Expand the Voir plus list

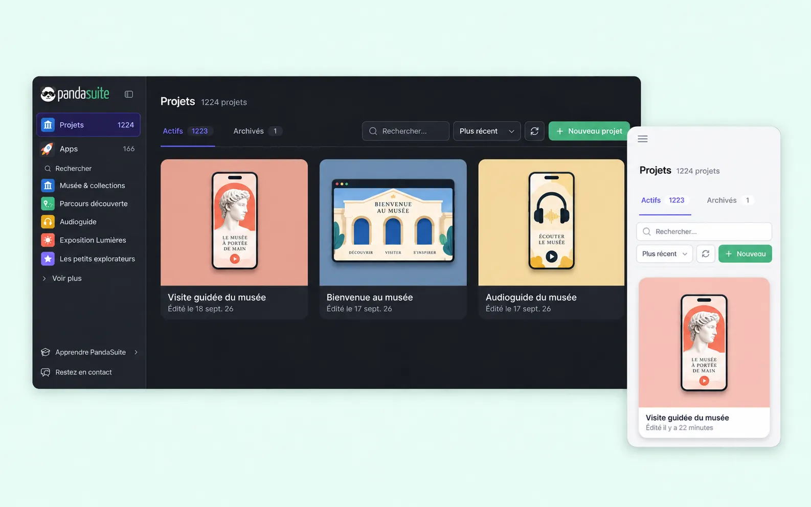(x=61, y=279)
